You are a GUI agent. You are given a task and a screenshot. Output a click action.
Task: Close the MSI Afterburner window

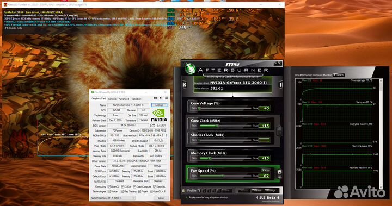280,64
